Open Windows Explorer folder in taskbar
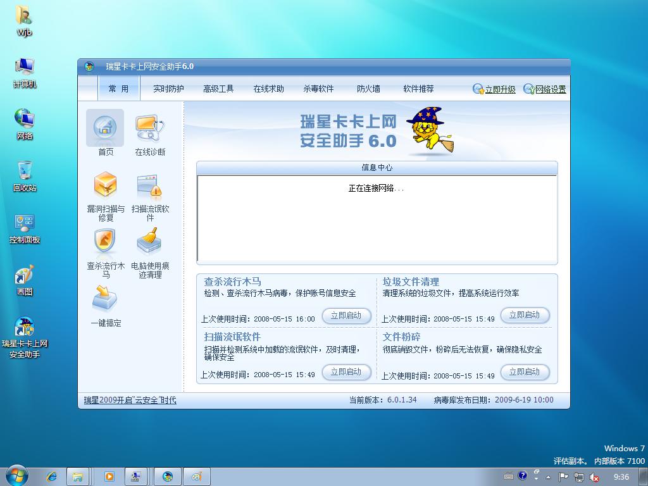 (x=77, y=477)
